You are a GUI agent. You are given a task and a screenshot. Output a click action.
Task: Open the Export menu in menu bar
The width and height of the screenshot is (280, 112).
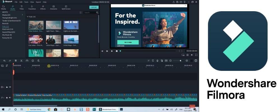click(38, 2)
